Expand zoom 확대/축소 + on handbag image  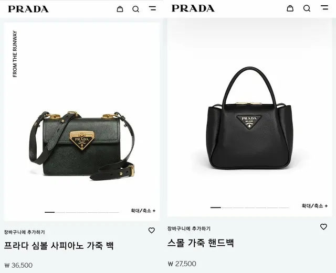314,206
